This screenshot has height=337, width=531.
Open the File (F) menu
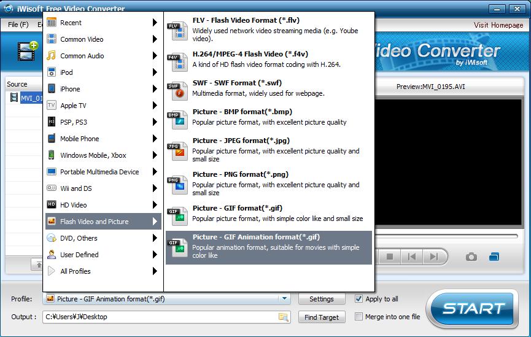click(18, 25)
